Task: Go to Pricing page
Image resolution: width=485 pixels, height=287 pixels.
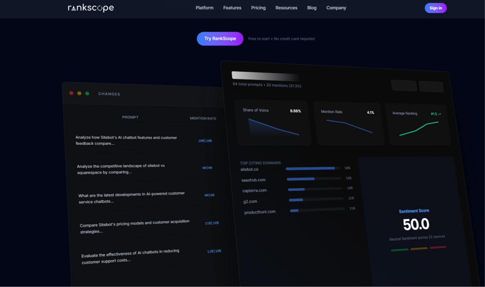Action: coord(258,8)
